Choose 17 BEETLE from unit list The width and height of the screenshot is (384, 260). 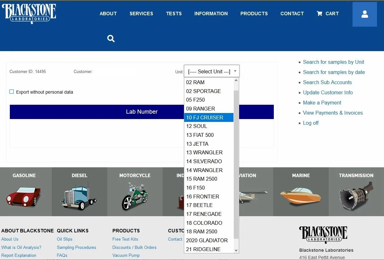click(209, 205)
